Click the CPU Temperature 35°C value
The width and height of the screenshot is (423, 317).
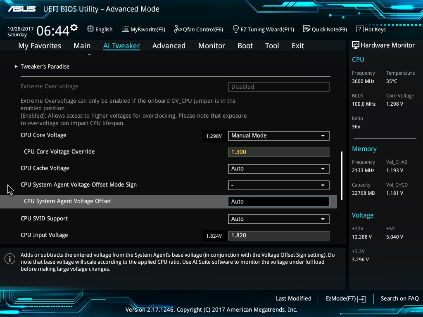[x=392, y=81]
